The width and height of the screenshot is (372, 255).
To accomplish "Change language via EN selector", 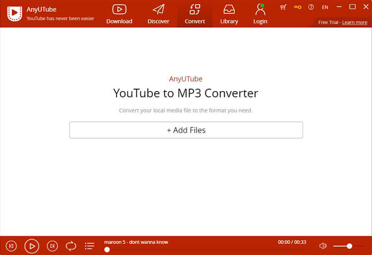I will [x=325, y=7].
